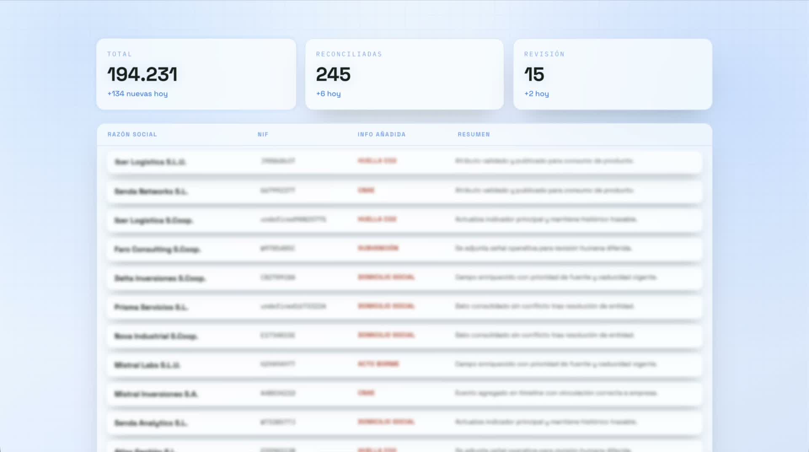809x452 pixels.
Task: Sort by the Razón Social column header
Action: (x=132, y=134)
